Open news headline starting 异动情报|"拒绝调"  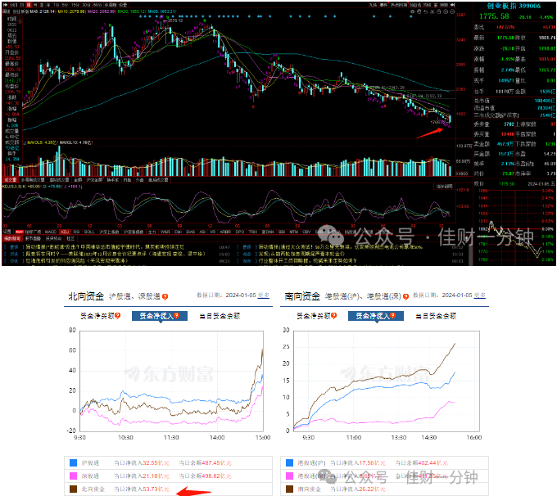pyautogui.click(x=105, y=246)
